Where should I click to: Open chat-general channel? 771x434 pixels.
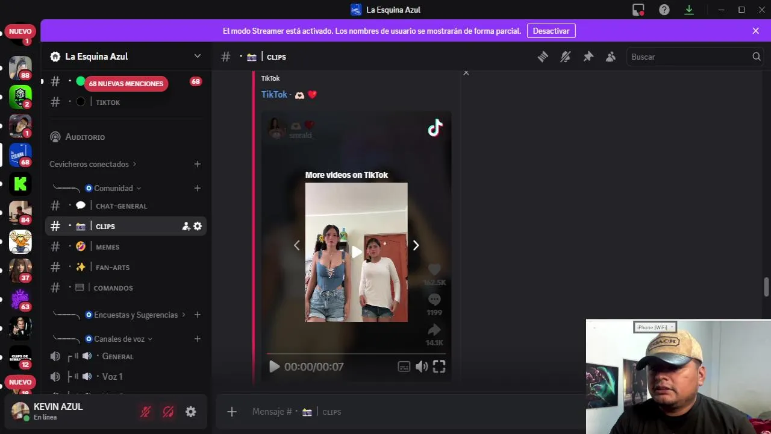pyautogui.click(x=126, y=206)
